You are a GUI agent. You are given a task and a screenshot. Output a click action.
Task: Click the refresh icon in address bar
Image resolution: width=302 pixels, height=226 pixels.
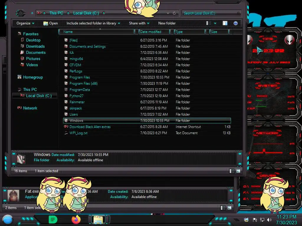(174, 13)
